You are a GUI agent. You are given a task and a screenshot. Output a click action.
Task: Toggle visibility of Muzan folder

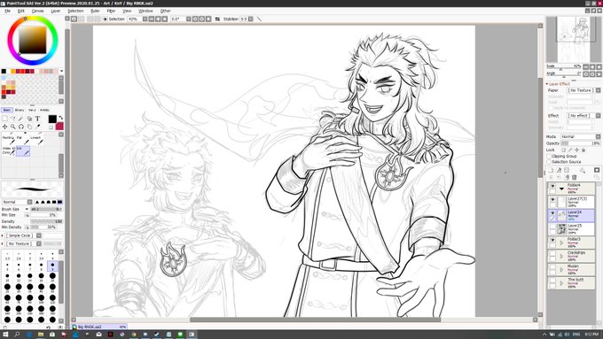[552, 267]
